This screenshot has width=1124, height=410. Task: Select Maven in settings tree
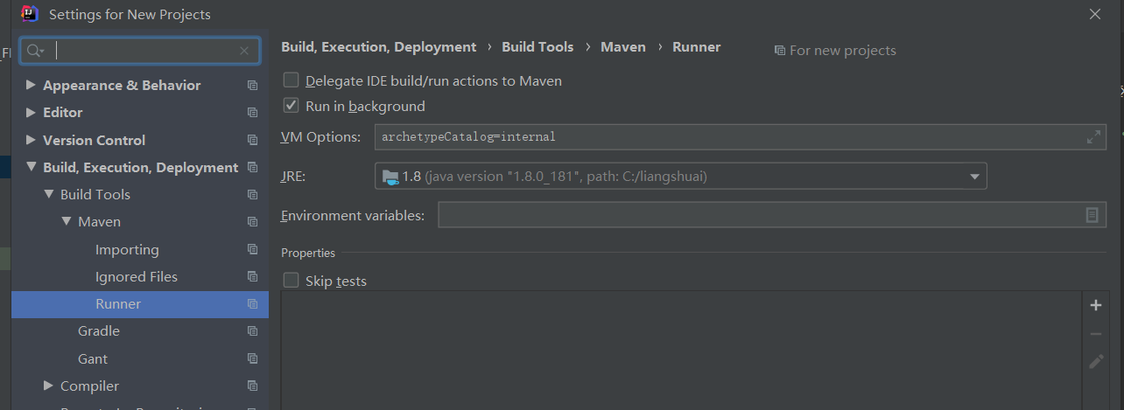click(x=100, y=222)
